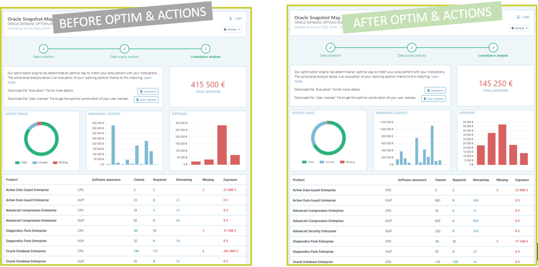Click tallest blue bar in Before Remaining Licenses chart
Image resolution: width=538 pixels, height=267 pixels.
click(113, 145)
